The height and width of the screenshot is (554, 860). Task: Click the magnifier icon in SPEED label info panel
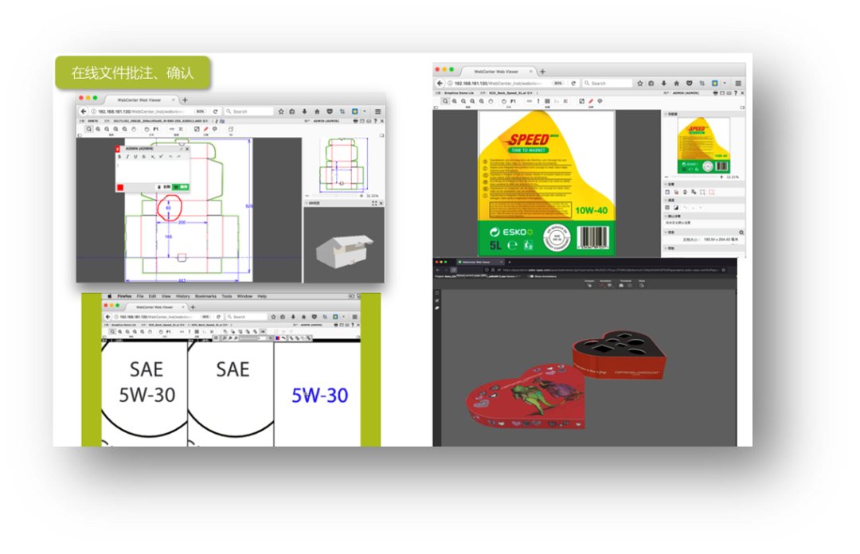click(741, 232)
